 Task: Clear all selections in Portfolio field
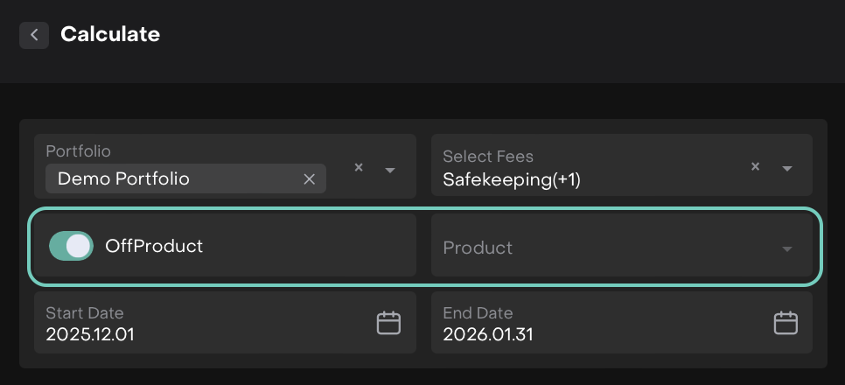coord(359,167)
